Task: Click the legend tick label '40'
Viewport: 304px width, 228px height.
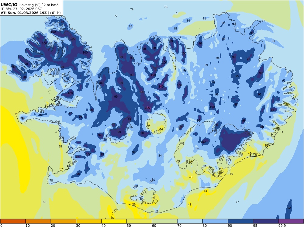Action: [104, 226]
